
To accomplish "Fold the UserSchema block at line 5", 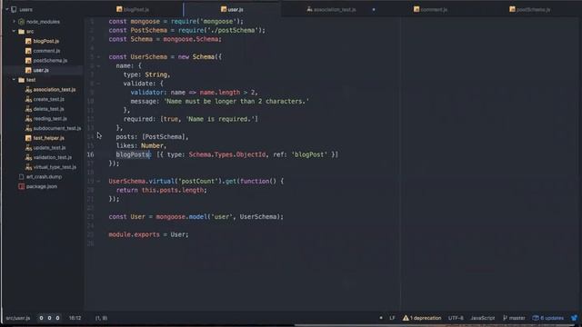I will 99,57.
